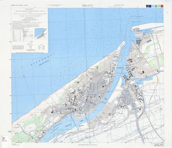Click the NIIGATA PREFECTURE legend heading
This screenshot has height=148, width=172.
point(30,11)
